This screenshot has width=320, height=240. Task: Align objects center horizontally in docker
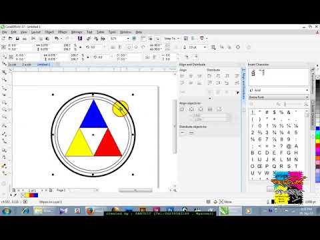[191, 76]
